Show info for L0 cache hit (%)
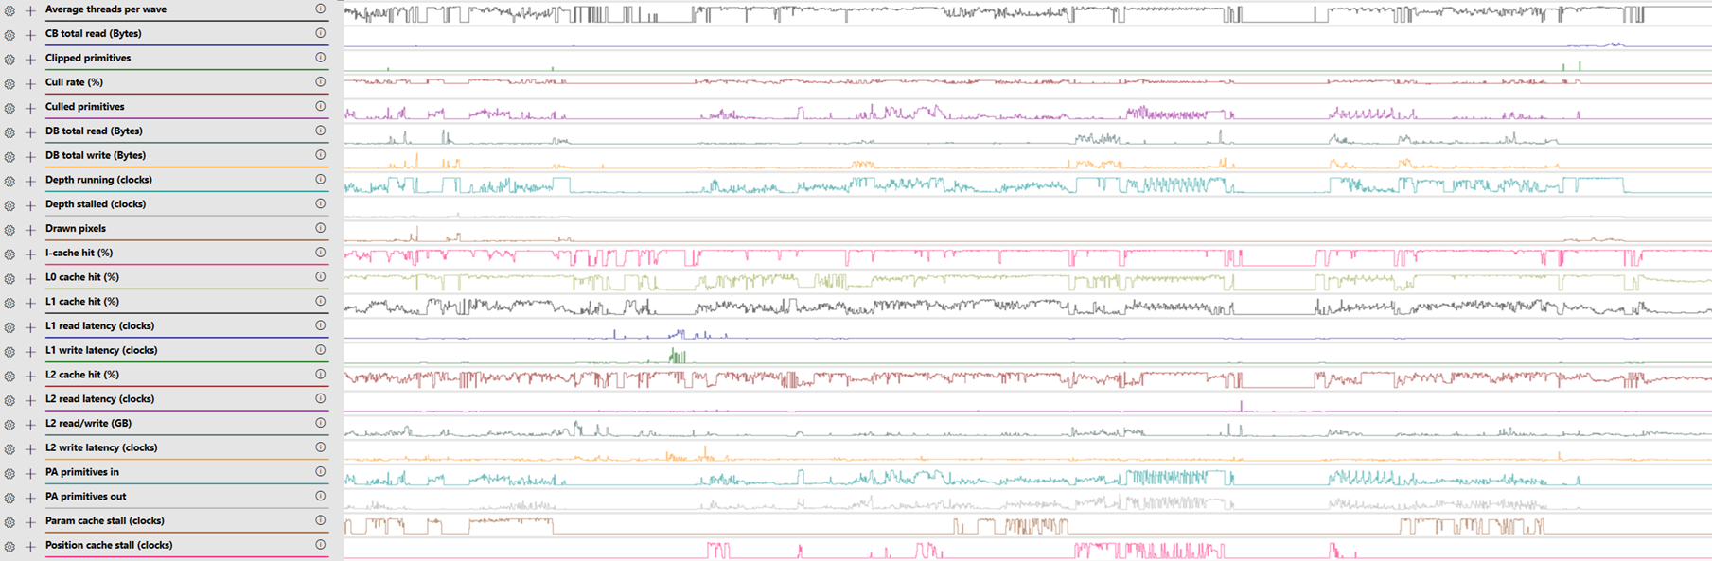The image size is (1712, 561). (321, 277)
